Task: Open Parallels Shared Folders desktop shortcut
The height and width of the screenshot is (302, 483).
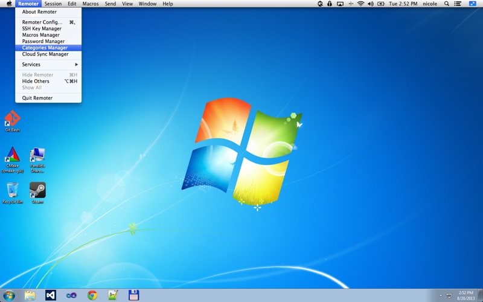Action: pyautogui.click(x=37, y=159)
